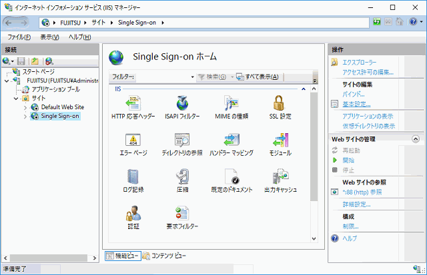Open SSL 設定 feature
The width and height of the screenshot is (427, 275).
280,107
